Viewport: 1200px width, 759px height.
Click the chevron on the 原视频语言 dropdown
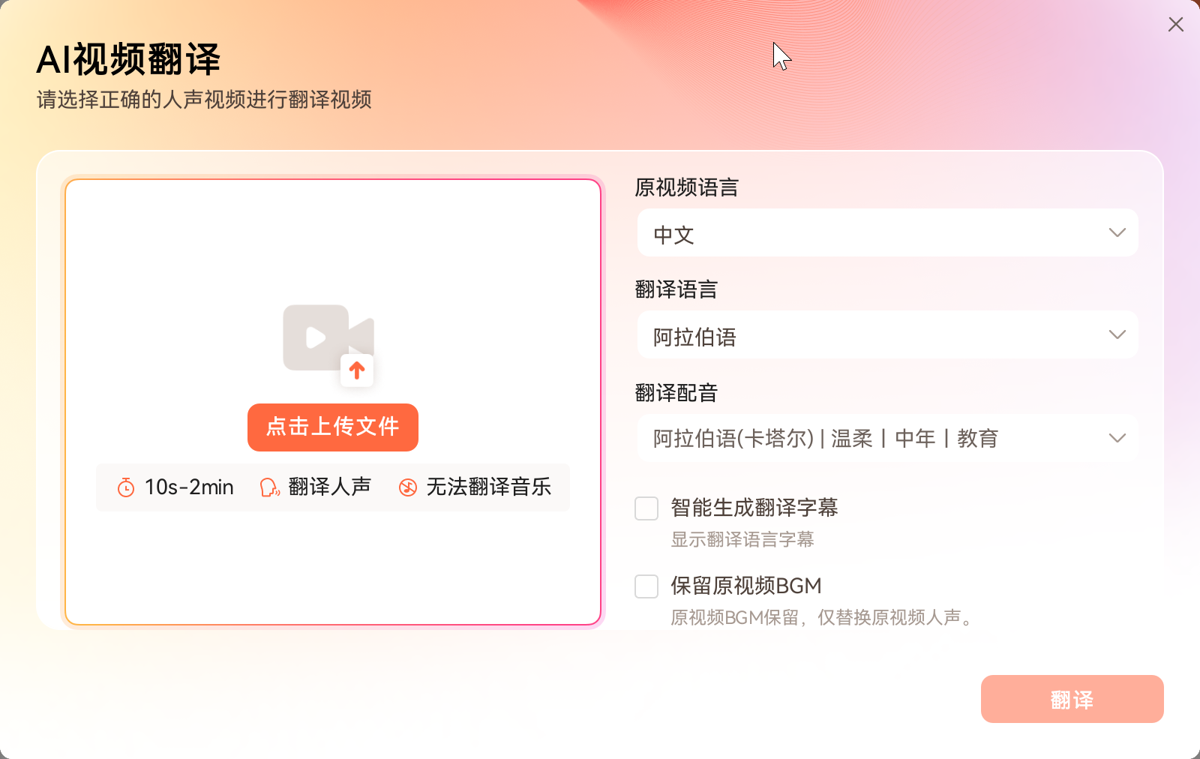[x=1117, y=232]
